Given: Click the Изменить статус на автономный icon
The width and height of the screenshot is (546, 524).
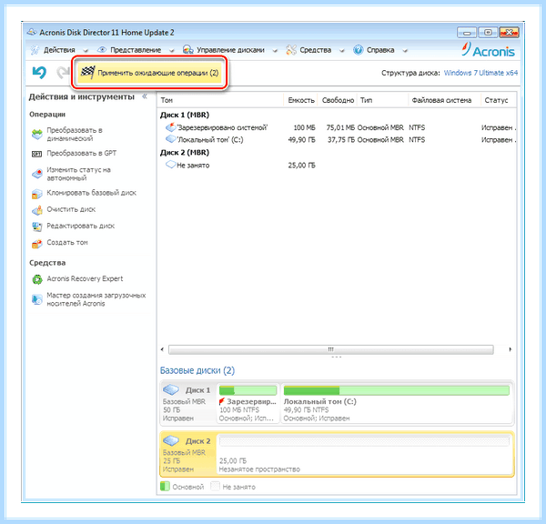Looking at the screenshot, I should coord(37,174).
